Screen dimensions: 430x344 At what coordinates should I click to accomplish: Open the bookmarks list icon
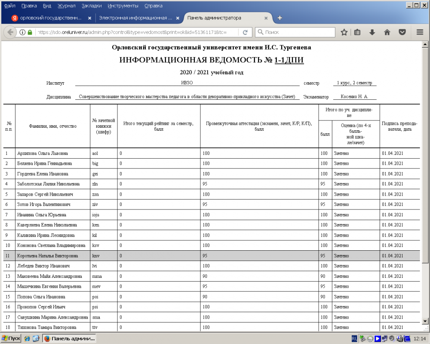point(357,32)
